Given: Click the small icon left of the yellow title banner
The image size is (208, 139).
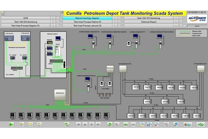Looking at the screenshot, I should click(x=62, y=12).
